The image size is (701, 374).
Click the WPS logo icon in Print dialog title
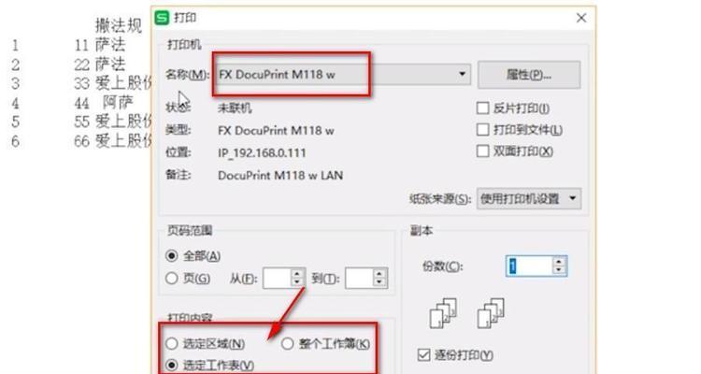(x=162, y=18)
